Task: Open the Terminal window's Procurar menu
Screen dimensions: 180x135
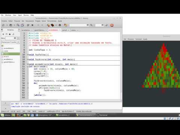Action: pyautogui.click(x=130, y=39)
